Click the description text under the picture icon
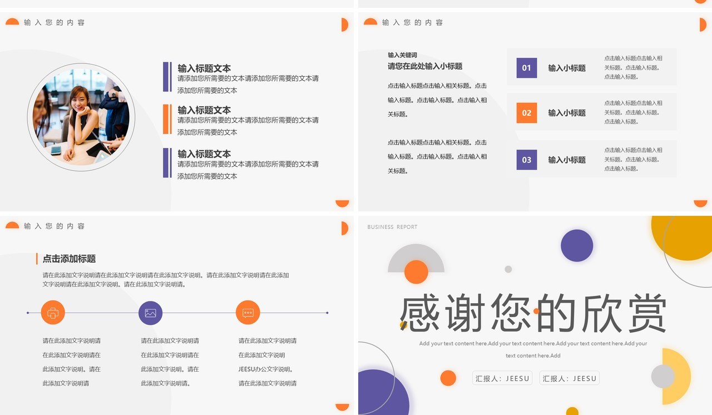The image size is (712, 415). [x=170, y=362]
